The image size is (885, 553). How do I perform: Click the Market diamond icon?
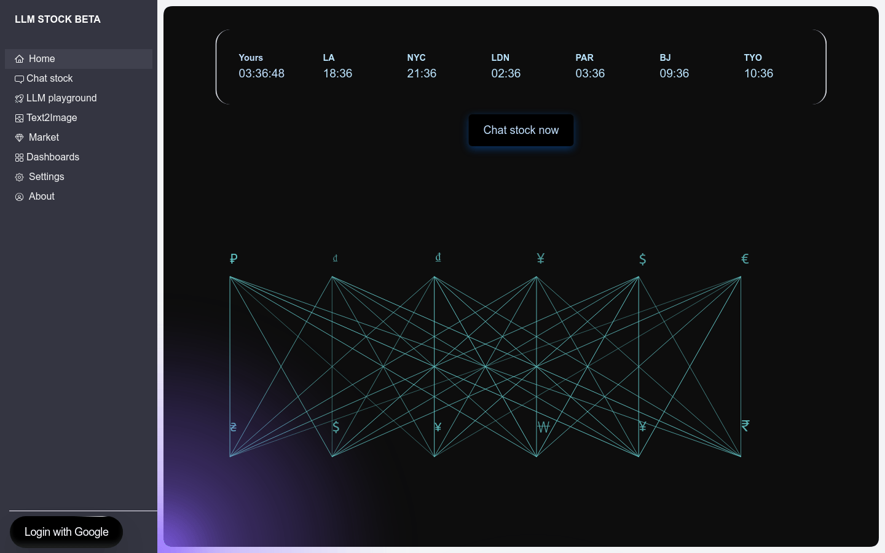[19, 138]
